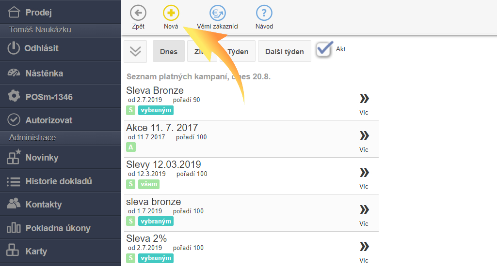Open Prodej home section
Viewport: 497px width, 266px height.
point(39,13)
